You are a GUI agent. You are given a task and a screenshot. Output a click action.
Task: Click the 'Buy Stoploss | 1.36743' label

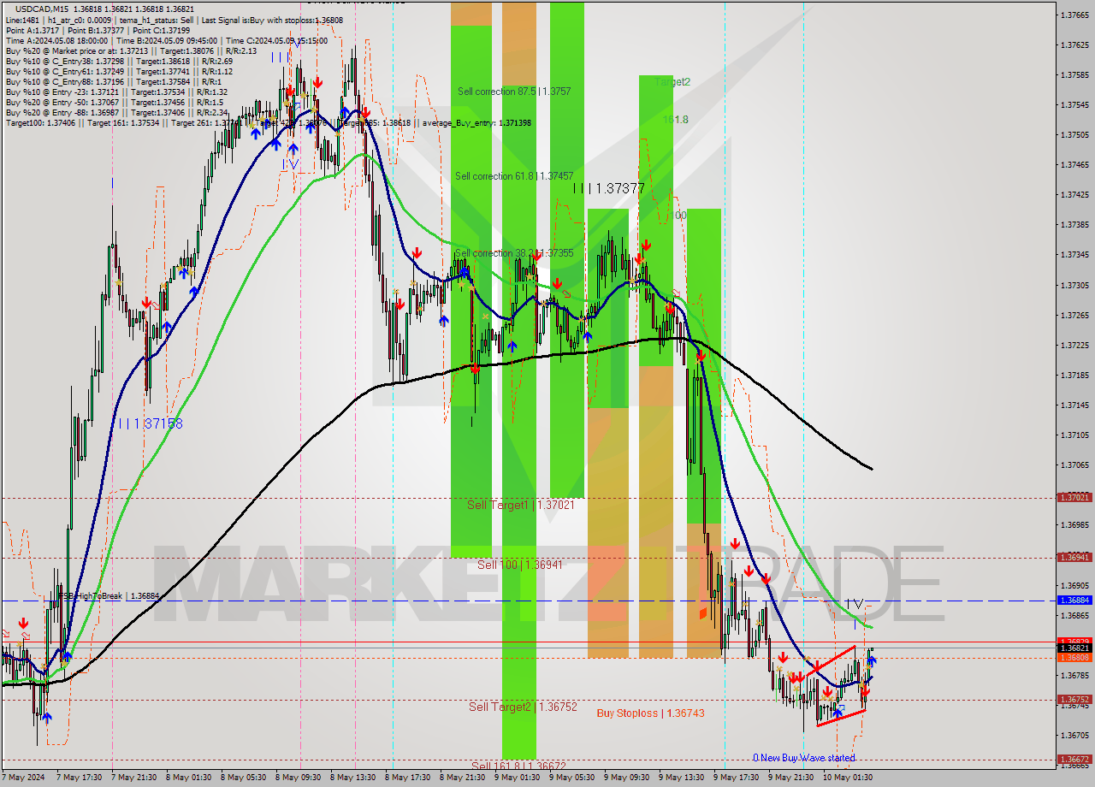coord(650,713)
